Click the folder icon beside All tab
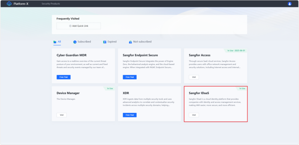Viewport: 299px width, 145px height. click(x=55, y=42)
